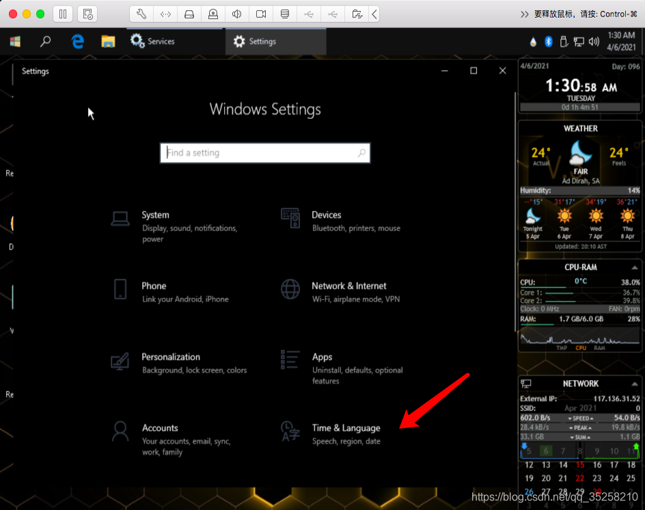Click the printer toolbar icon
Viewport: 645px width, 510px height.
[285, 14]
